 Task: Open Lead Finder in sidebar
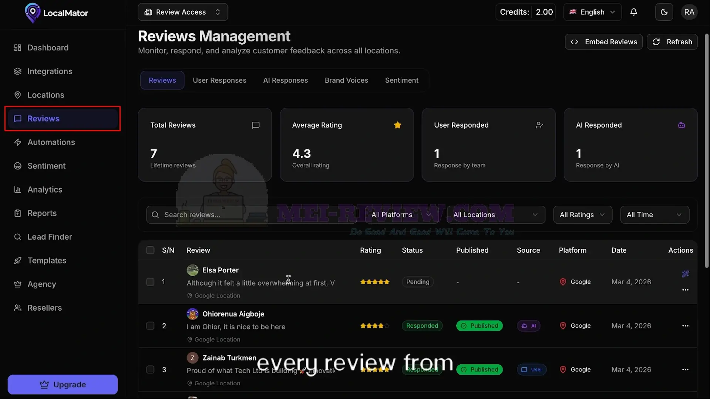63,237
